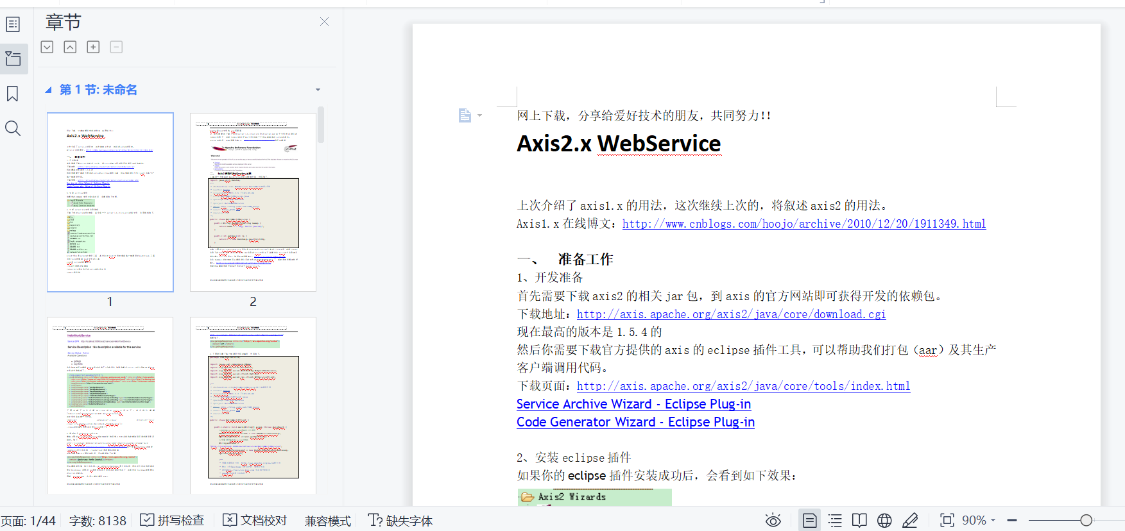The height and width of the screenshot is (531, 1125).
Task: Click the word count 字数: 8138
Action: coord(98,521)
